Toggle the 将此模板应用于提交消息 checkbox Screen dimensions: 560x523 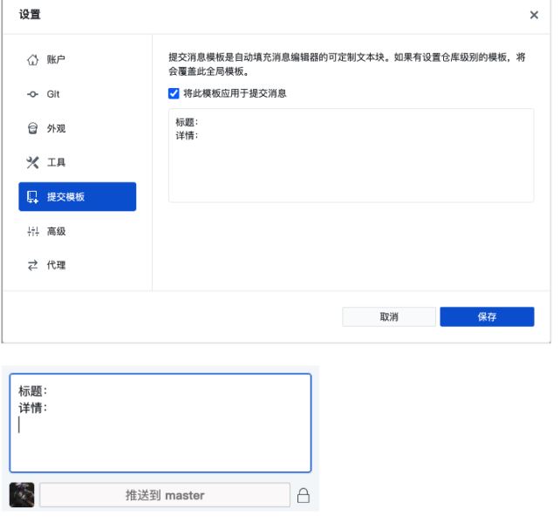pyautogui.click(x=174, y=93)
